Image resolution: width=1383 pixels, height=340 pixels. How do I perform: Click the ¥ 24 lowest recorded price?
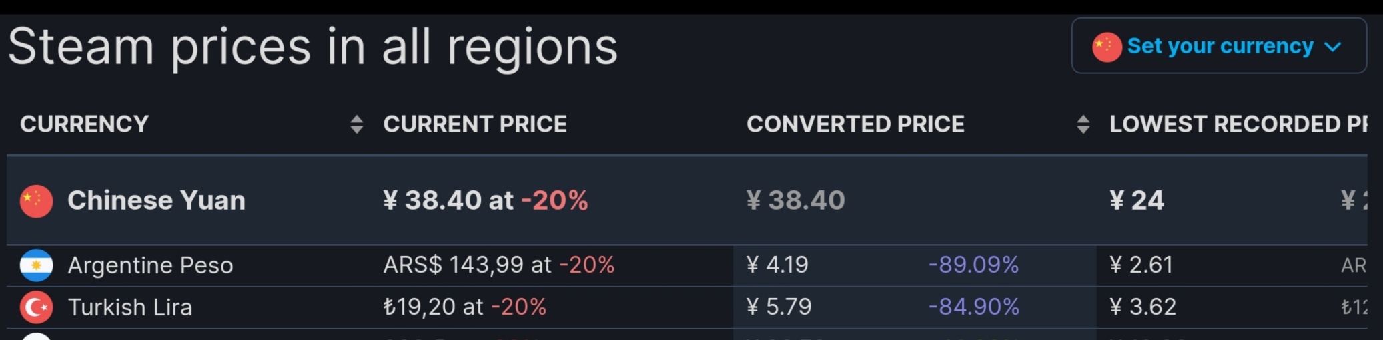click(x=1137, y=200)
